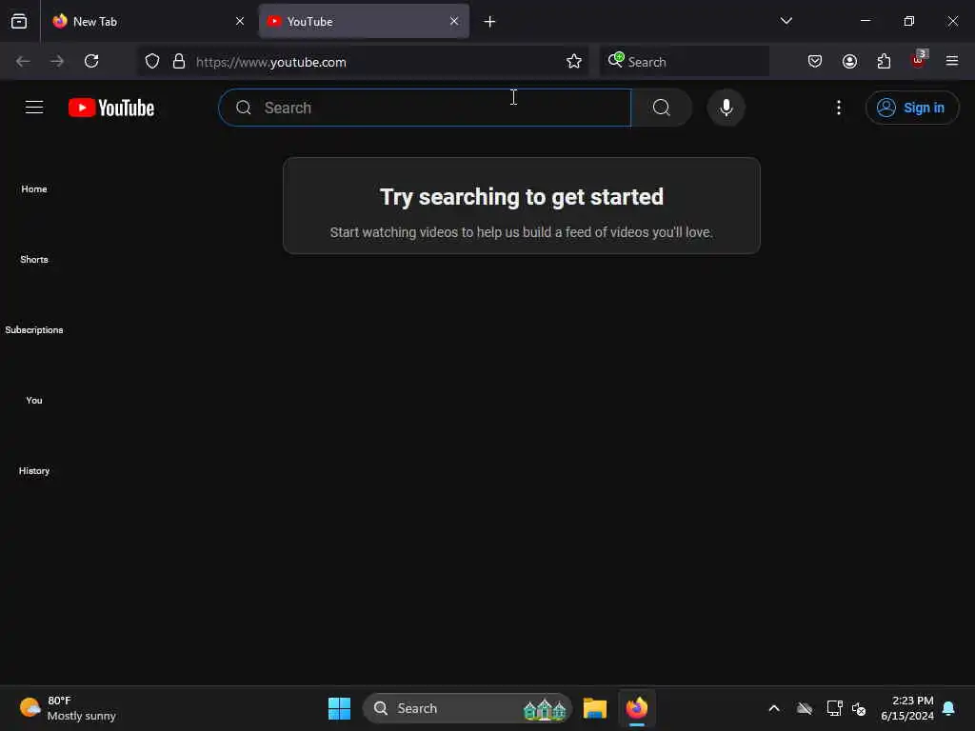Open the Windows Start menu
975x731 pixels.
click(340, 708)
